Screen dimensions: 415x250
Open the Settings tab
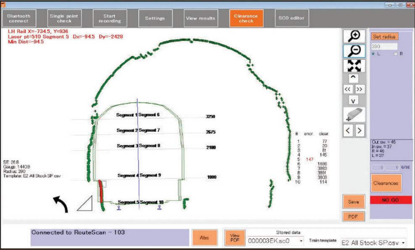click(x=155, y=18)
